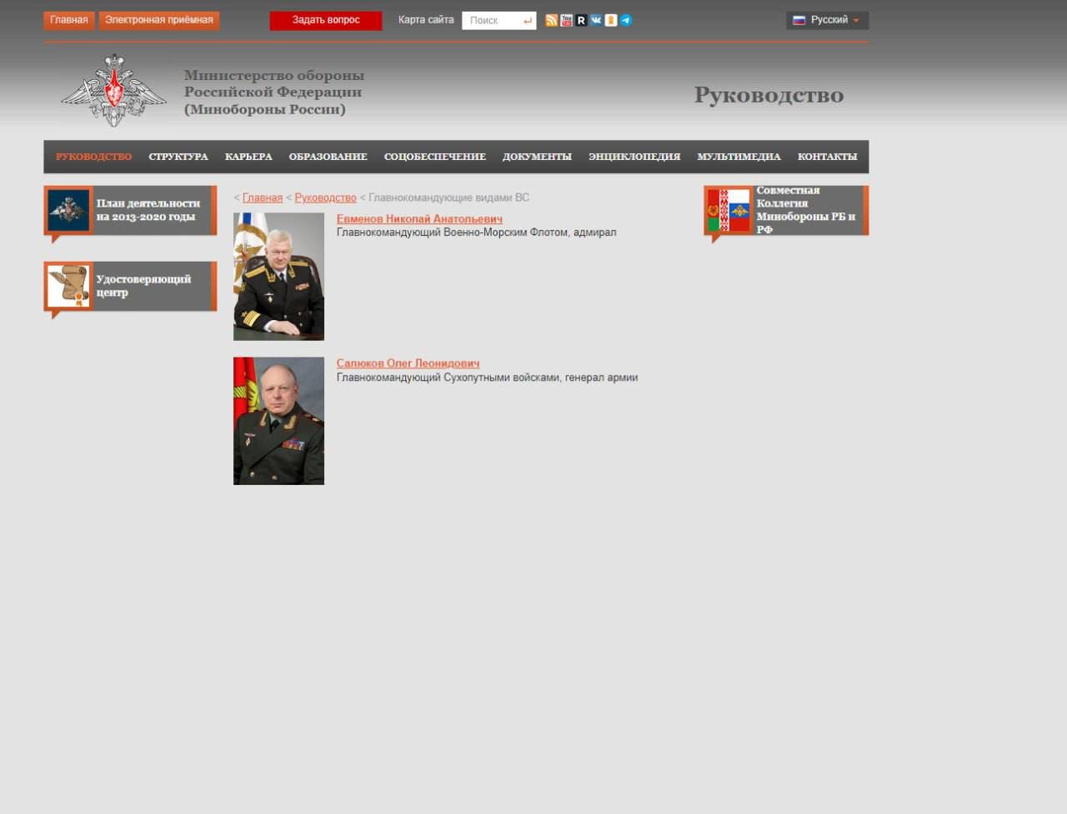Click the Руководство breadcrumb link
This screenshot has width=1067, height=814.
pos(325,198)
